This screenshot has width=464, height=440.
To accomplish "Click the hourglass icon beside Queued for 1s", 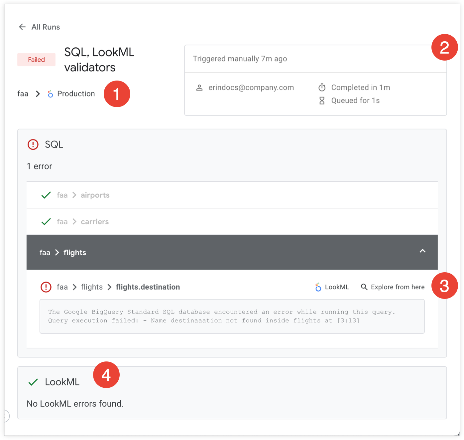I will coord(322,100).
